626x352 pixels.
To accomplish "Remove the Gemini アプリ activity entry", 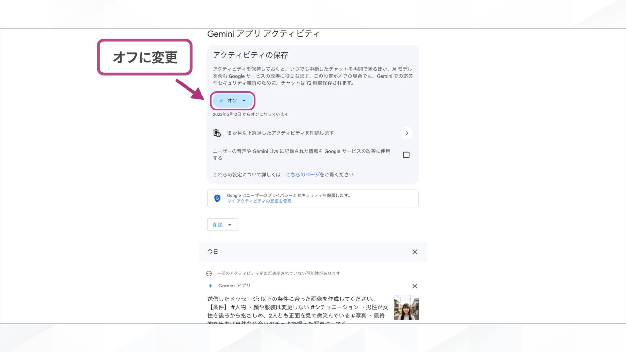I will 415,286.
